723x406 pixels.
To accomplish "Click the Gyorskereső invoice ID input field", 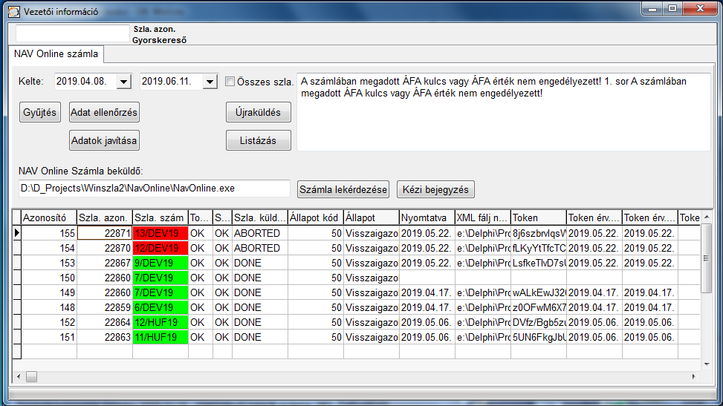I will pos(73,33).
